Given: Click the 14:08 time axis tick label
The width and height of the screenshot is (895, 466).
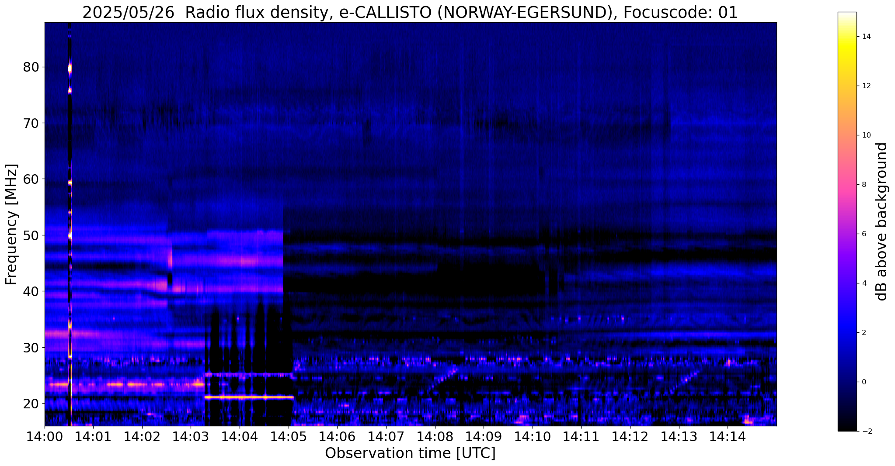Looking at the screenshot, I should tap(435, 437).
